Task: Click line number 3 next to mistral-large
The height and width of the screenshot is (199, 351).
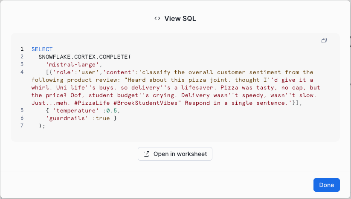Action: pyautogui.click(x=21, y=64)
